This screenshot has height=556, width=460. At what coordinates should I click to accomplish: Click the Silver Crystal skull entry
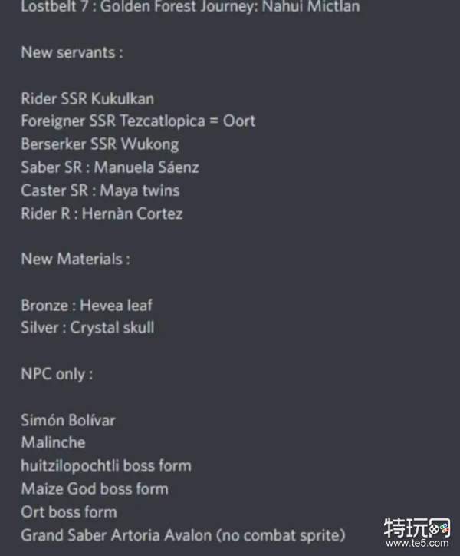[x=87, y=328]
